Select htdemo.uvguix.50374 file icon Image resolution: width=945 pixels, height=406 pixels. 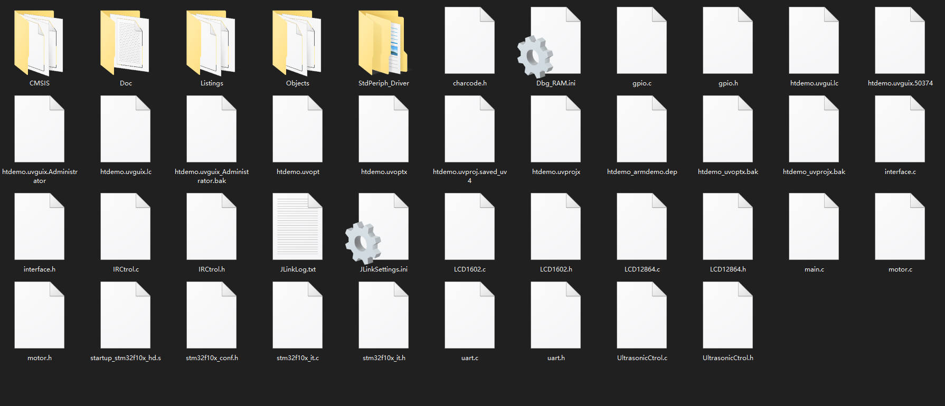pos(900,40)
